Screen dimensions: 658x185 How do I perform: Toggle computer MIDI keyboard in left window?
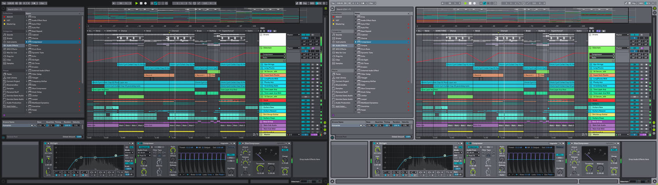point(301,3)
